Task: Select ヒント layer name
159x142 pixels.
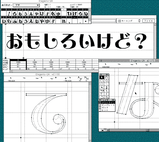Action: pos(105,110)
